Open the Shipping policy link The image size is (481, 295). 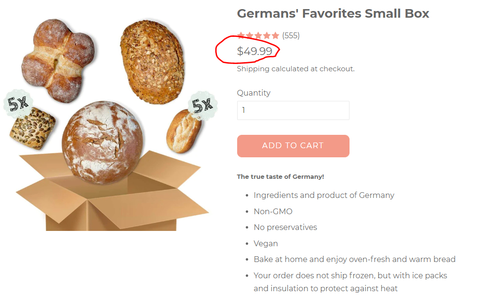tap(253, 69)
